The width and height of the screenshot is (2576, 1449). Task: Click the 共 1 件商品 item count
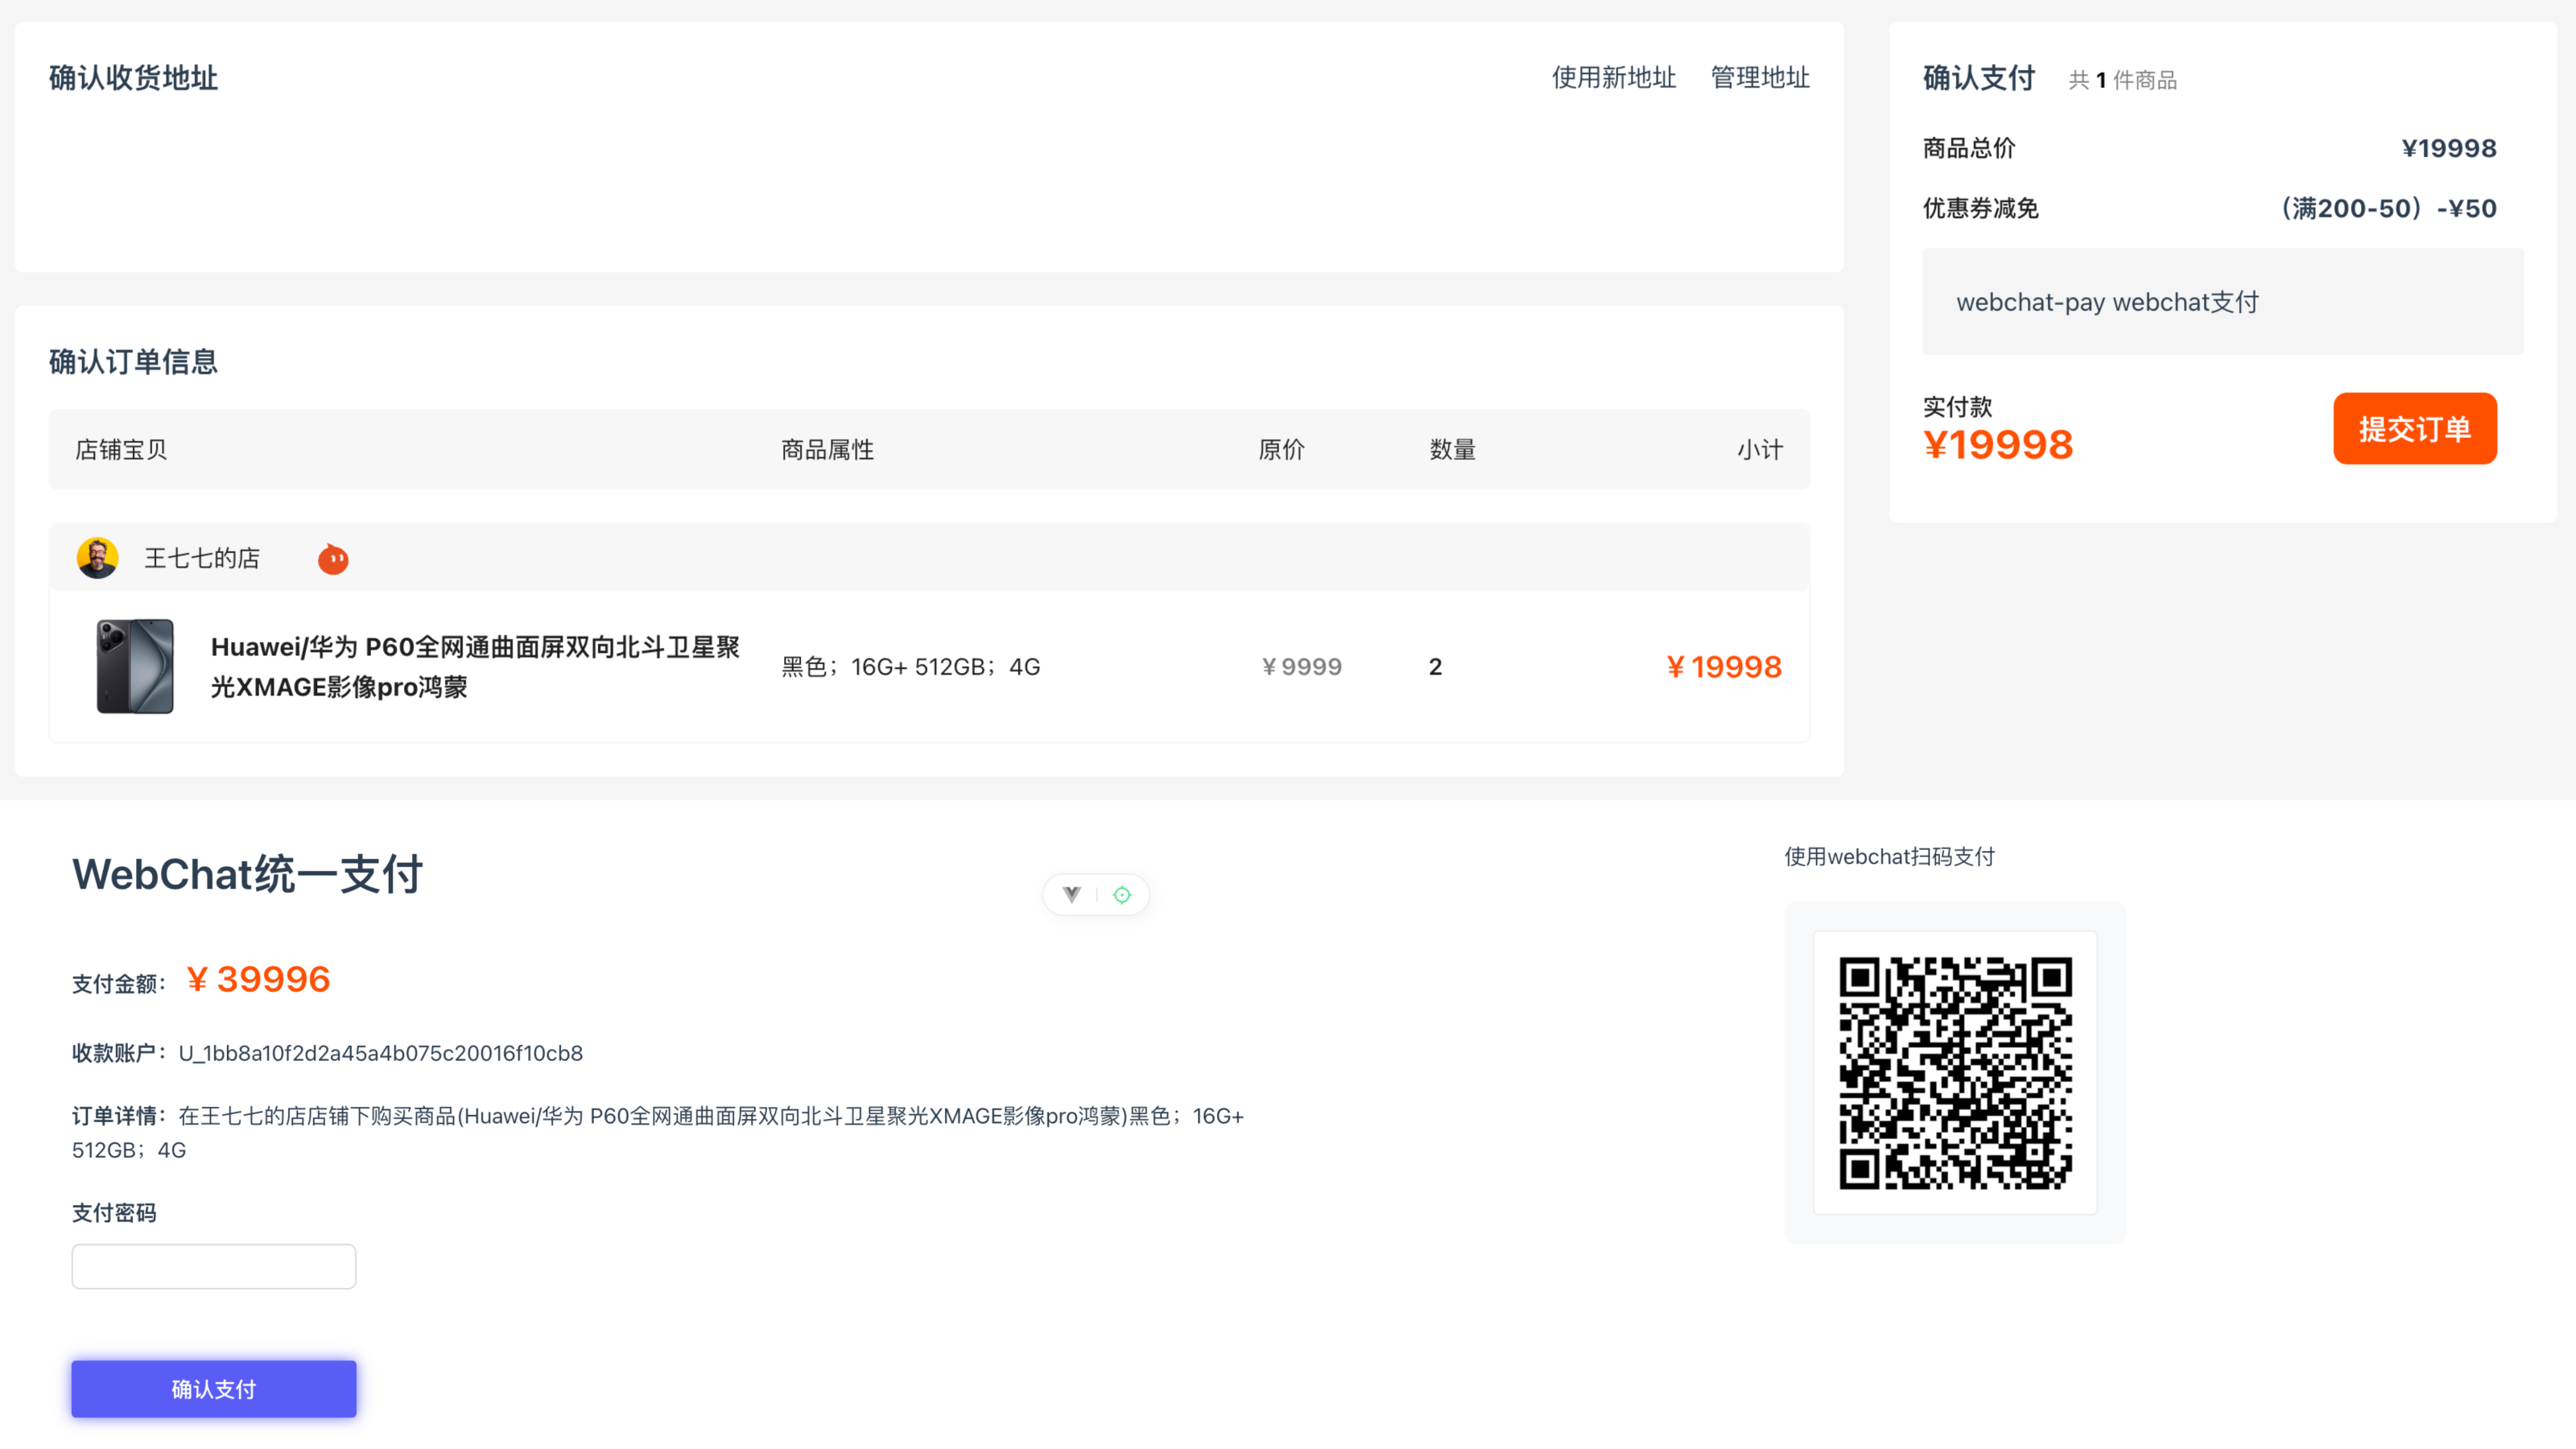tap(2123, 80)
